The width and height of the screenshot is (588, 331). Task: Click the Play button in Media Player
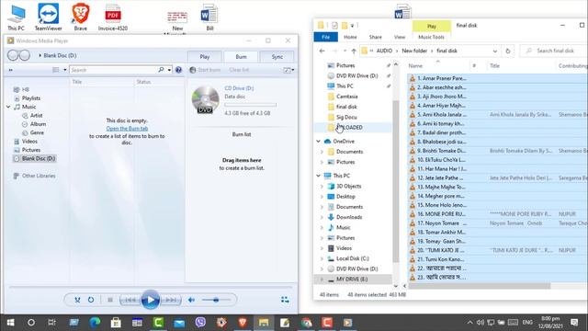tap(151, 300)
